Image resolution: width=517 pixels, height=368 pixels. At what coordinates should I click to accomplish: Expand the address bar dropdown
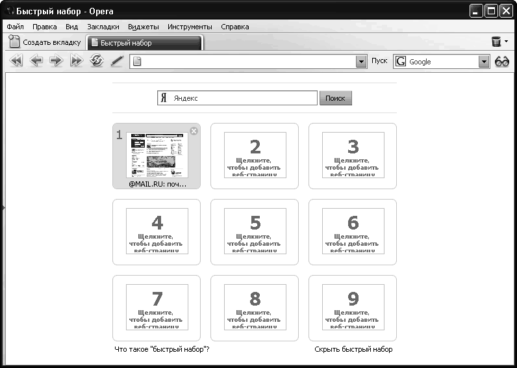click(362, 62)
